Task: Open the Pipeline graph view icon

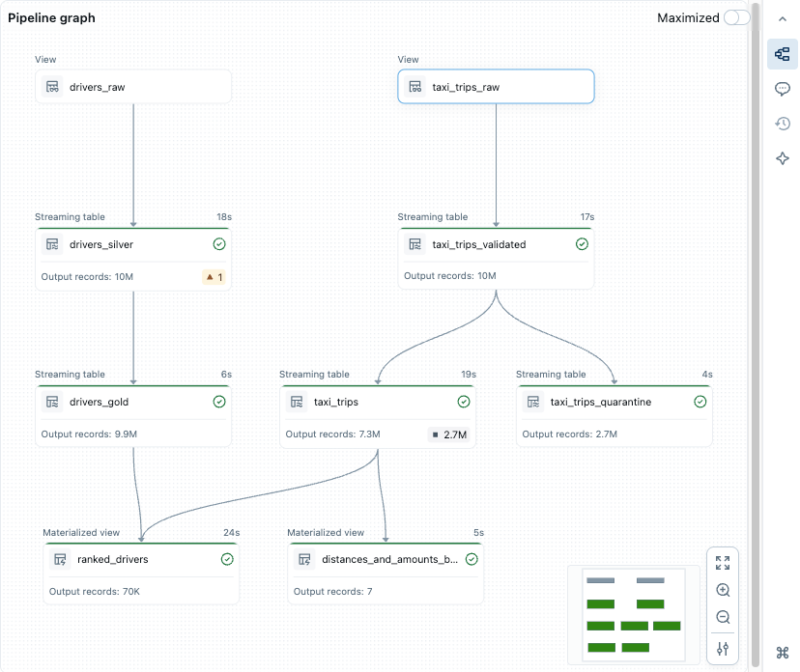Action: 783,54
